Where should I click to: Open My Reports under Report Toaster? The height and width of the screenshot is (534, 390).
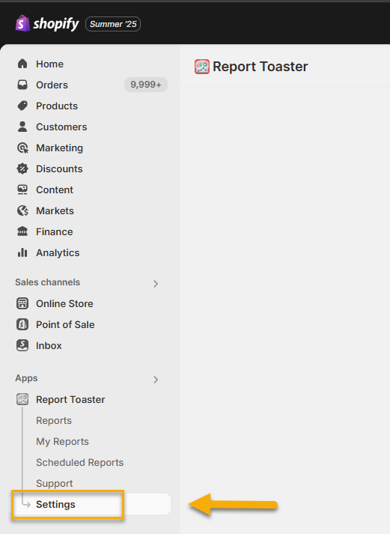pyautogui.click(x=62, y=441)
